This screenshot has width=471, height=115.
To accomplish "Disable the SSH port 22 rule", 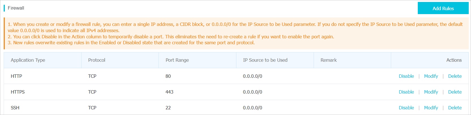I will click(406, 108).
